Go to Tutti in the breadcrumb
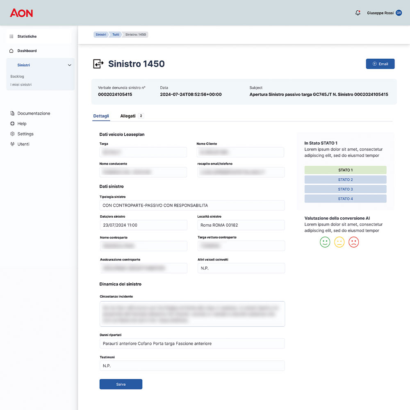Viewport: 410px width, 410px height. coord(116,34)
